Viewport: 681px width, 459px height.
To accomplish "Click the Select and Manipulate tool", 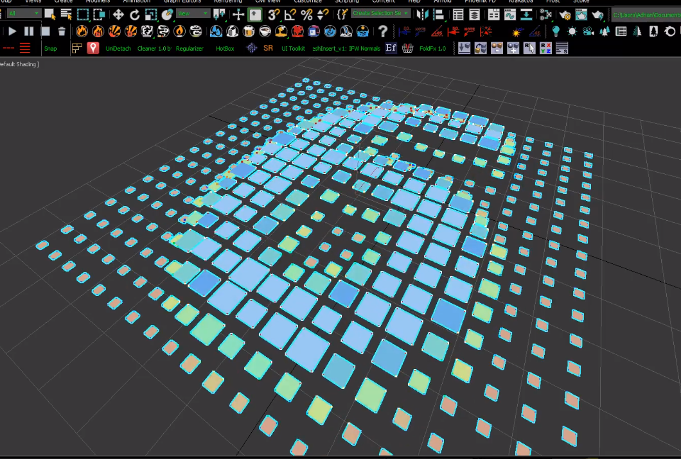I will point(238,15).
